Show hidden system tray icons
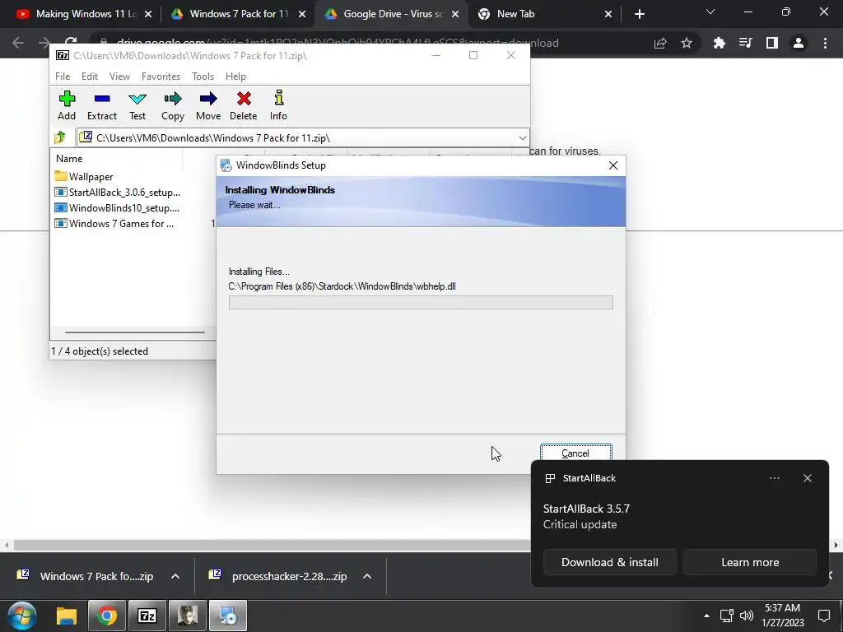Screen dimensions: 843x632 [706, 616]
